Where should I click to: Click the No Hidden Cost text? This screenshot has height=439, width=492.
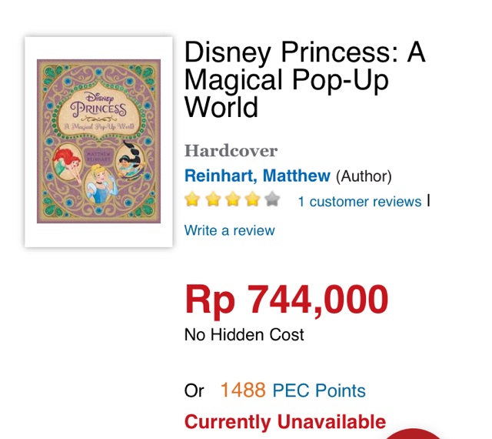(x=244, y=335)
